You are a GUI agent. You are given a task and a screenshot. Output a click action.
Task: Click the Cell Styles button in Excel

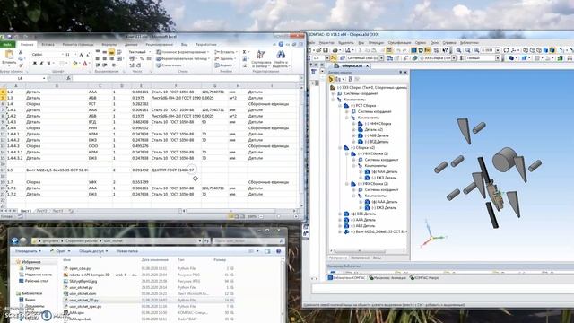pos(170,65)
